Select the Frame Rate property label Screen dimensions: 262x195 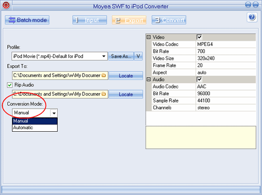tap(165, 65)
